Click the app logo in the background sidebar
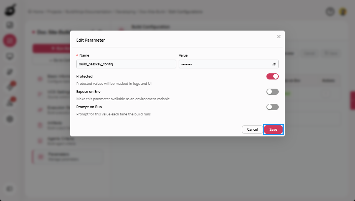 tap(10, 10)
